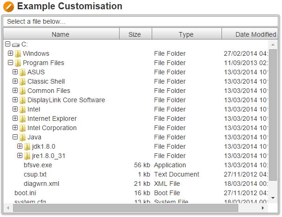Expand the ASUS folder

tap(15, 72)
